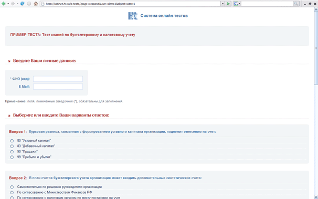Expand the address bar URL history dropdown
Viewport: 318px width, 199px height.
pos(222,4)
